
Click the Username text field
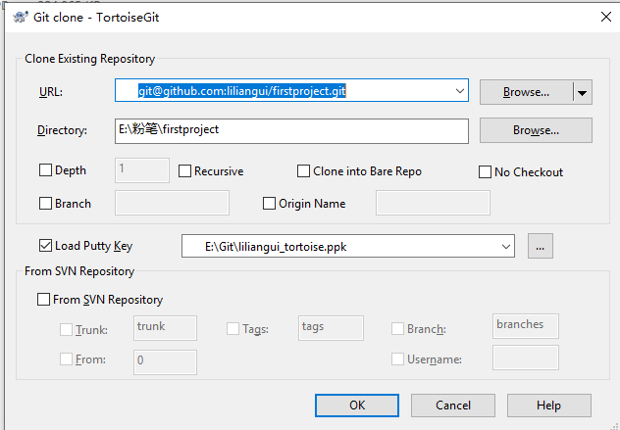tap(526, 358)
